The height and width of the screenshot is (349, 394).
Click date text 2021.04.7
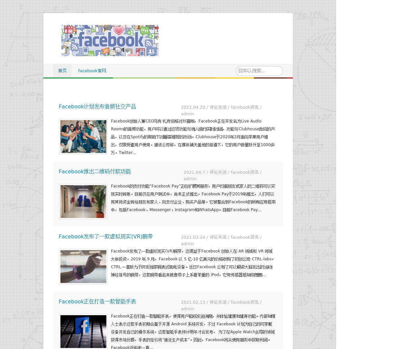[x=194, y=172]
